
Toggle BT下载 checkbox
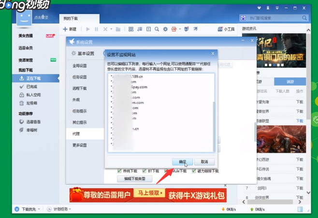point(144,171)
